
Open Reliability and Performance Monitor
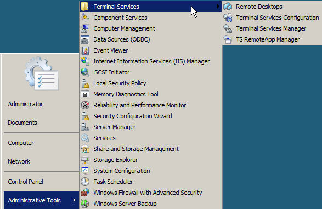click(150, 105)
